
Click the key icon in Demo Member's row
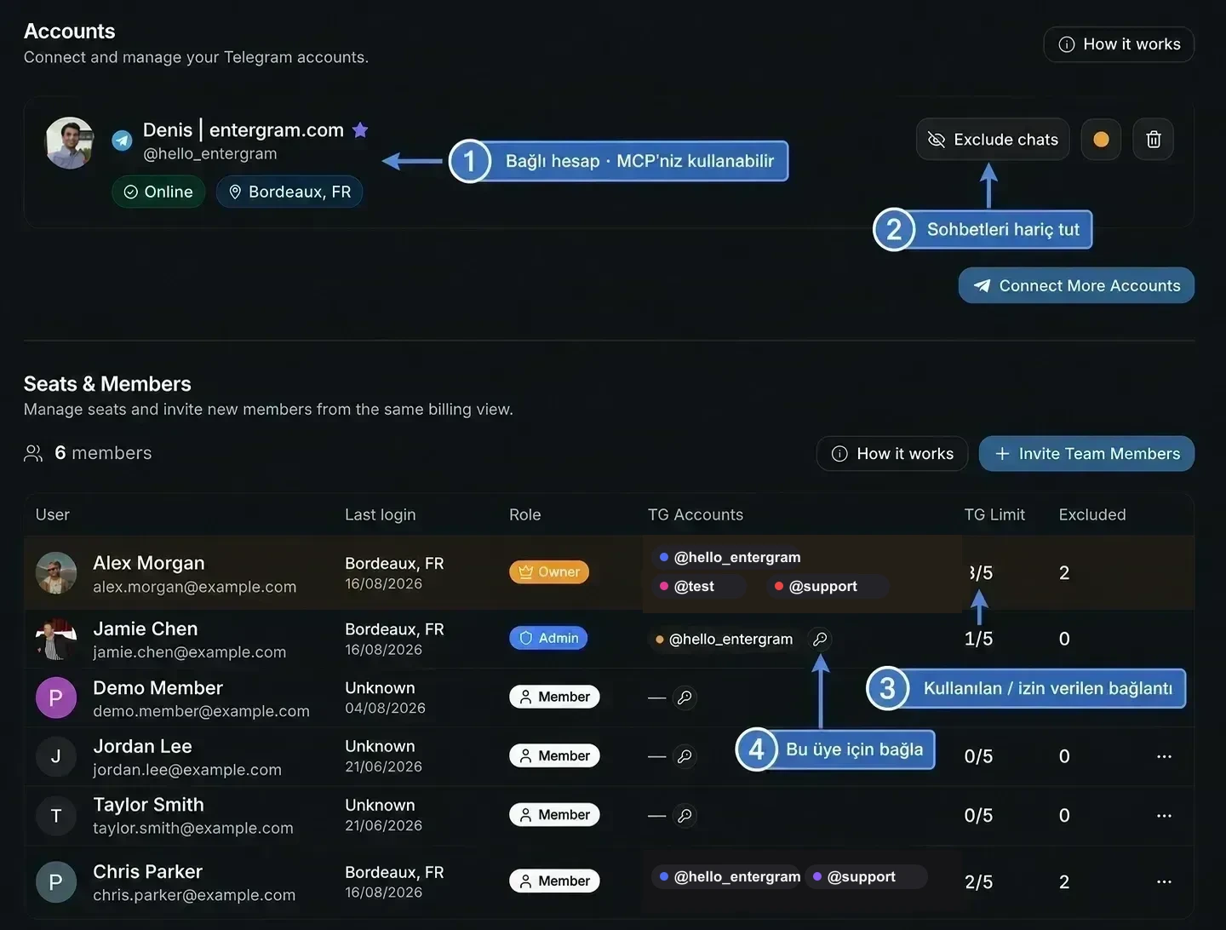685,697
